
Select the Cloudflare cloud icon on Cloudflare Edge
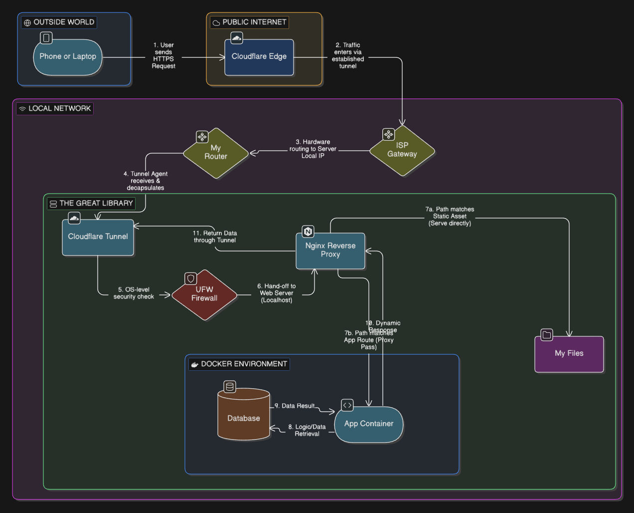point(237,38)
